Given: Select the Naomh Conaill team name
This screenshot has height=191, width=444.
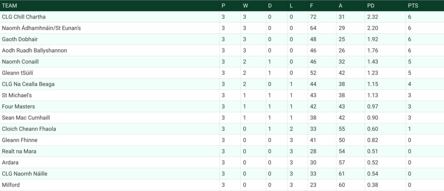Looking at the screenshot, I should coord(20,62).
